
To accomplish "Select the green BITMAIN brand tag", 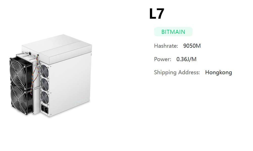I will point(173,32).
